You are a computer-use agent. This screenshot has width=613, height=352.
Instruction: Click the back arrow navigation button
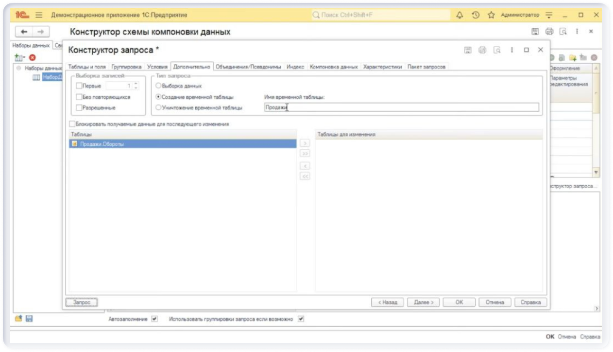click(x=24, y=32)
